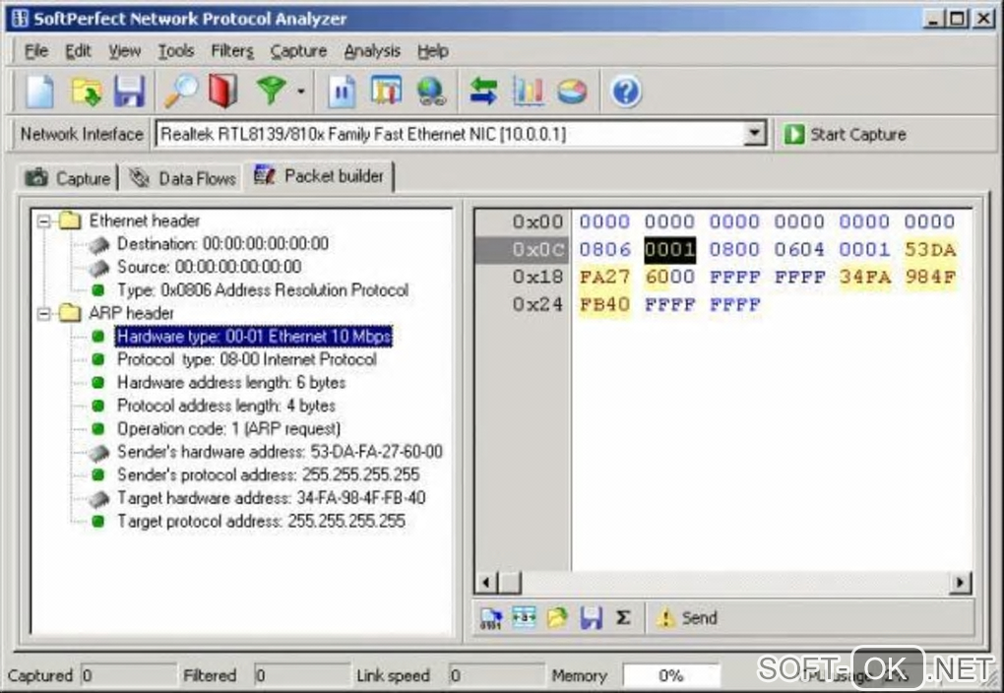
Task: Open the Edit menu
Action: pos(78,50)
